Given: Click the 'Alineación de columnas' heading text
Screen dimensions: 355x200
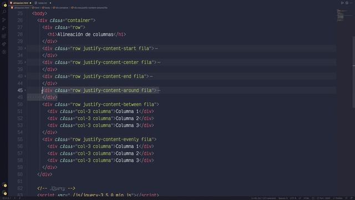Looking at the screenshot, I should click(85, 34).
